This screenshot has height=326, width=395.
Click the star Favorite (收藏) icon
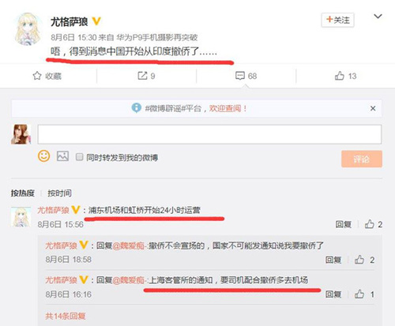pyautogui.click(x=37, y=76)
